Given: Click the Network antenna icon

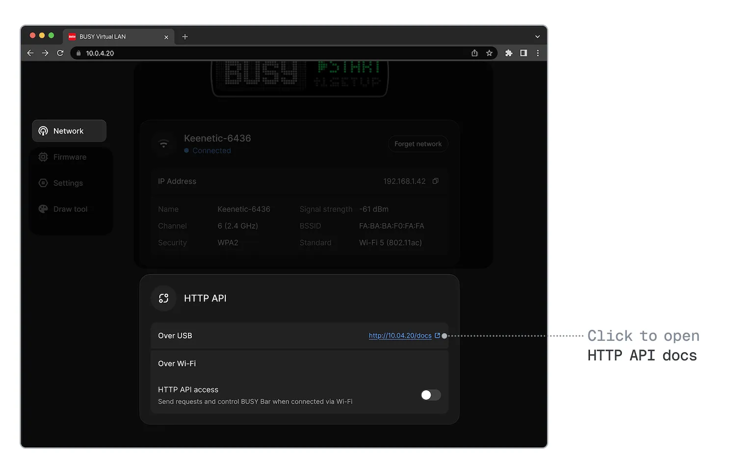Looking at the screenshot, I should (43, 131).
